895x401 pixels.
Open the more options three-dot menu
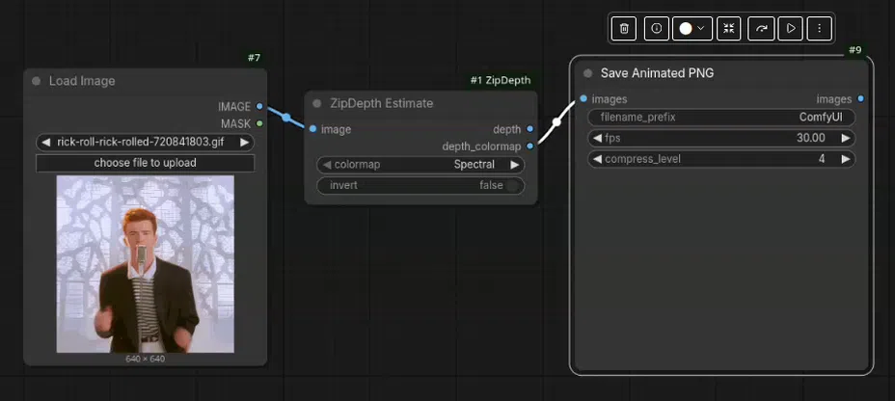coord(819,29)
